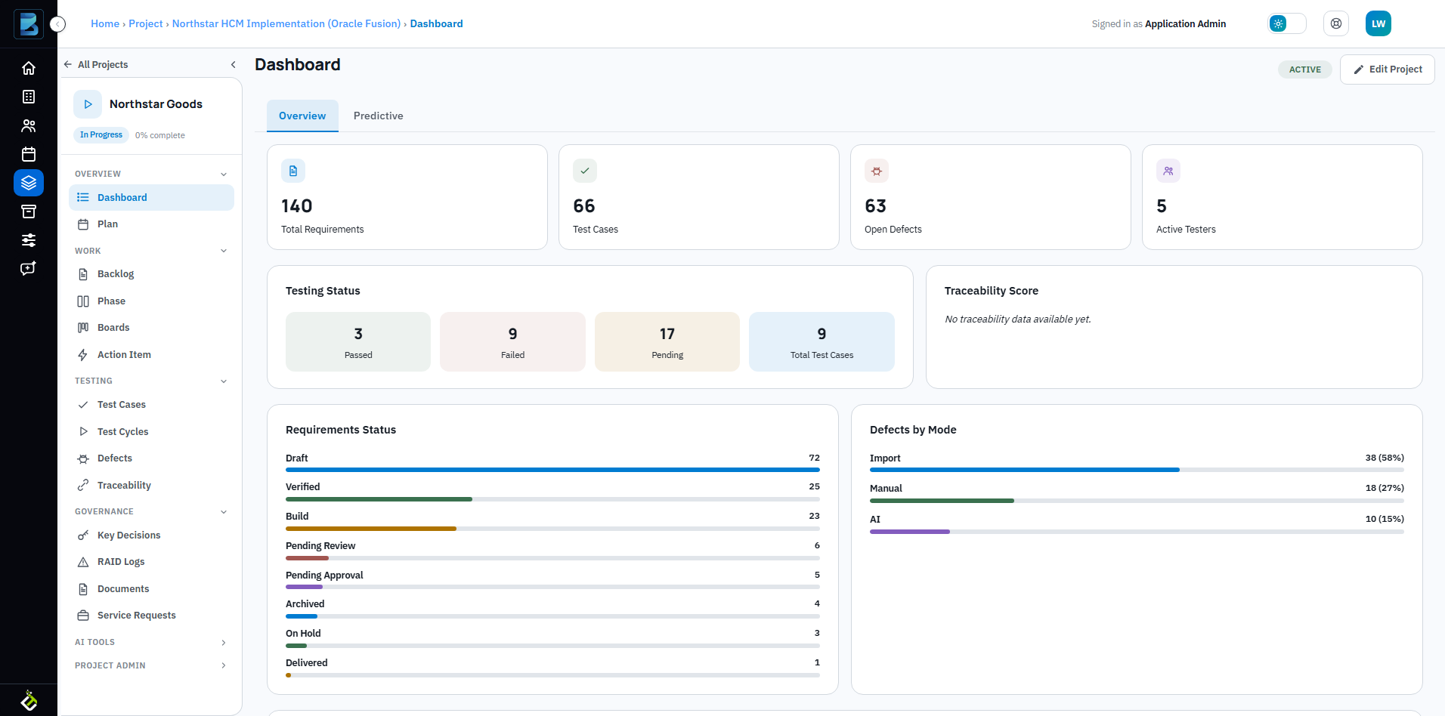Open Action Item in the sidebar
This screenshot has height=716, width=1445.
point(151,355)
